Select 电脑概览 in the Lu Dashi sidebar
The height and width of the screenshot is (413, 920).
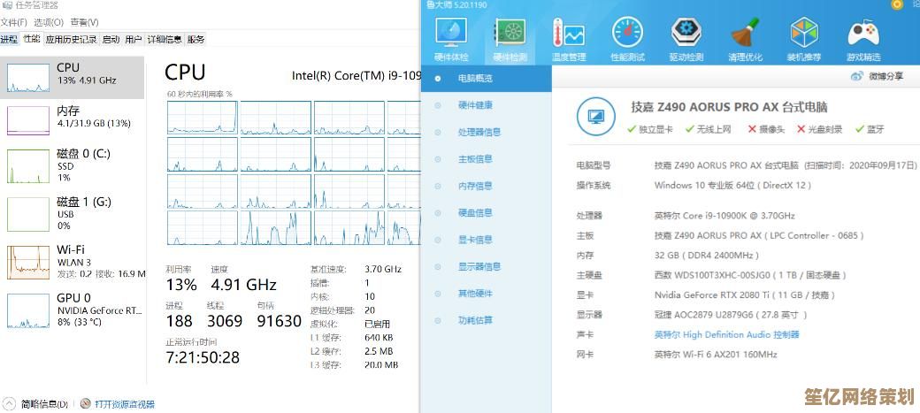[487, 78]
